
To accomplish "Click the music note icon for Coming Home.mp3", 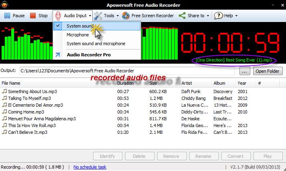I will tap(4, 112).
